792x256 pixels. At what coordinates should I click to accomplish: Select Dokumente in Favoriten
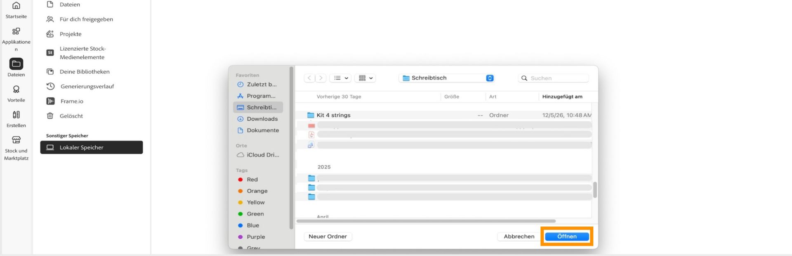coord(258,131)
